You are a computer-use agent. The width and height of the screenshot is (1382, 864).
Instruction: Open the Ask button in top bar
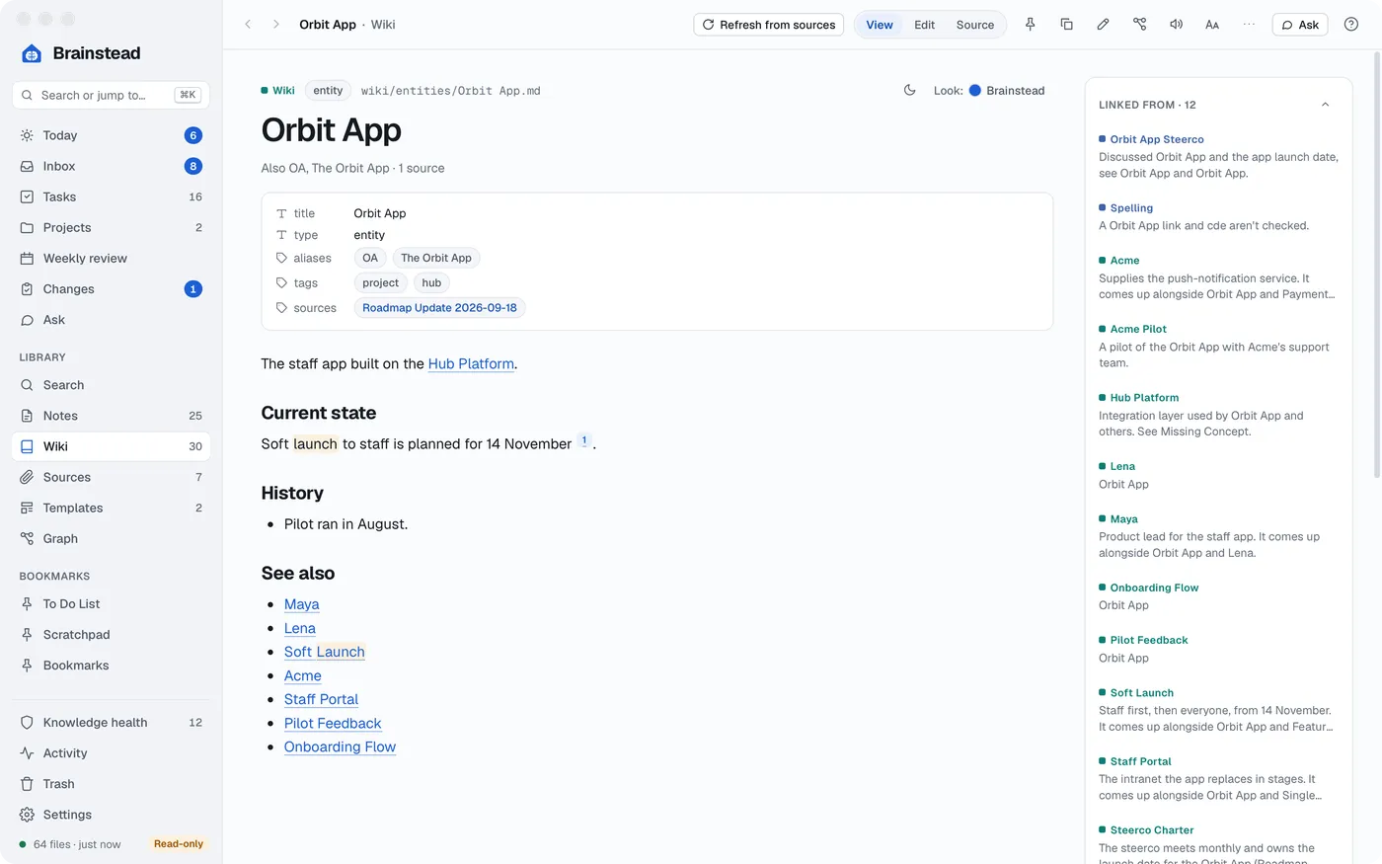(x=1300, y=25)
